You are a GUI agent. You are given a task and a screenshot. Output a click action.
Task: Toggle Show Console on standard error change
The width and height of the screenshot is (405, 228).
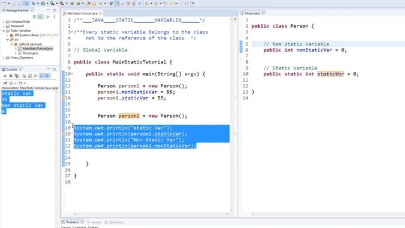pos(48,76)
